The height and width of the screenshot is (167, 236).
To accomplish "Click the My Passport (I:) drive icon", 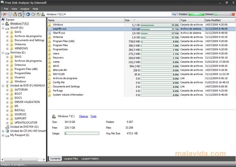I will [7, 135].
